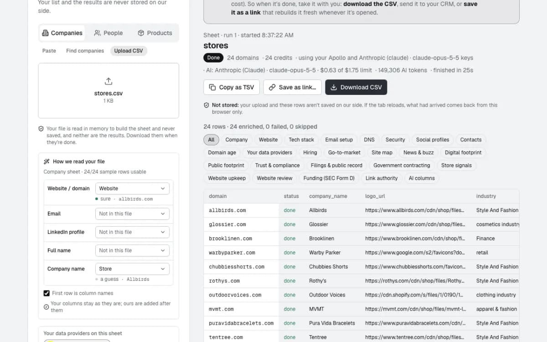This screenshot has height=342, width=547.
Task: Select the Go-to-market filter chip
Action: tap(344, 152)
